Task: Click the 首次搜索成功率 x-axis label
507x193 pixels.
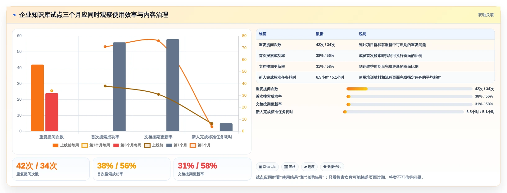Action: coord(105,137)
